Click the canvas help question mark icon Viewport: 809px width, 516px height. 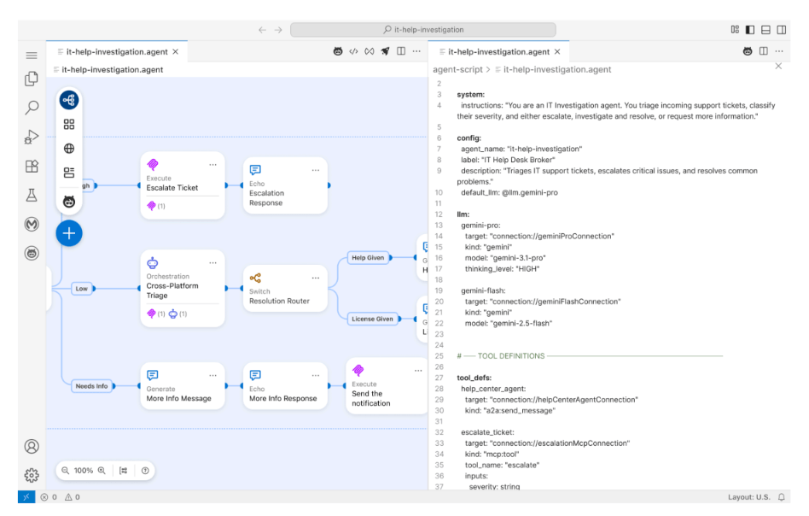click(x=145, y=470)
